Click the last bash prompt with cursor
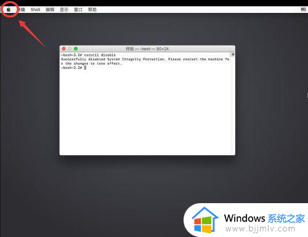This screenshot has height=237, width=308. (x=73, y=68)
